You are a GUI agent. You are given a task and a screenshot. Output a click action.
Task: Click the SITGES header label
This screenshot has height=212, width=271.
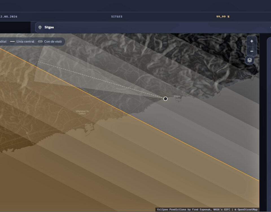click(117, 17)
